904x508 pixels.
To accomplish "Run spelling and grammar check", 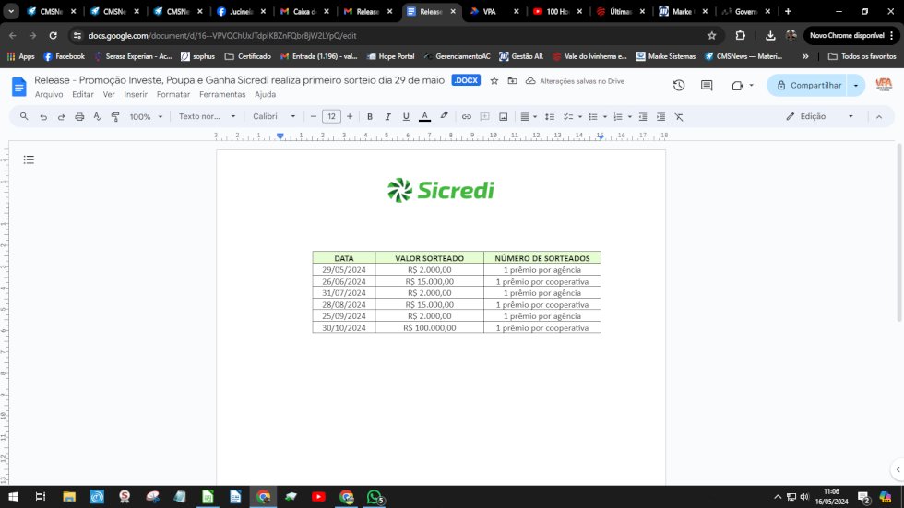I will (98, 117).
